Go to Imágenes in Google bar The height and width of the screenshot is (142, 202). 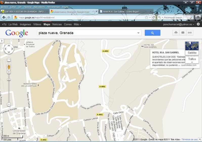click(x=25, y=24)
